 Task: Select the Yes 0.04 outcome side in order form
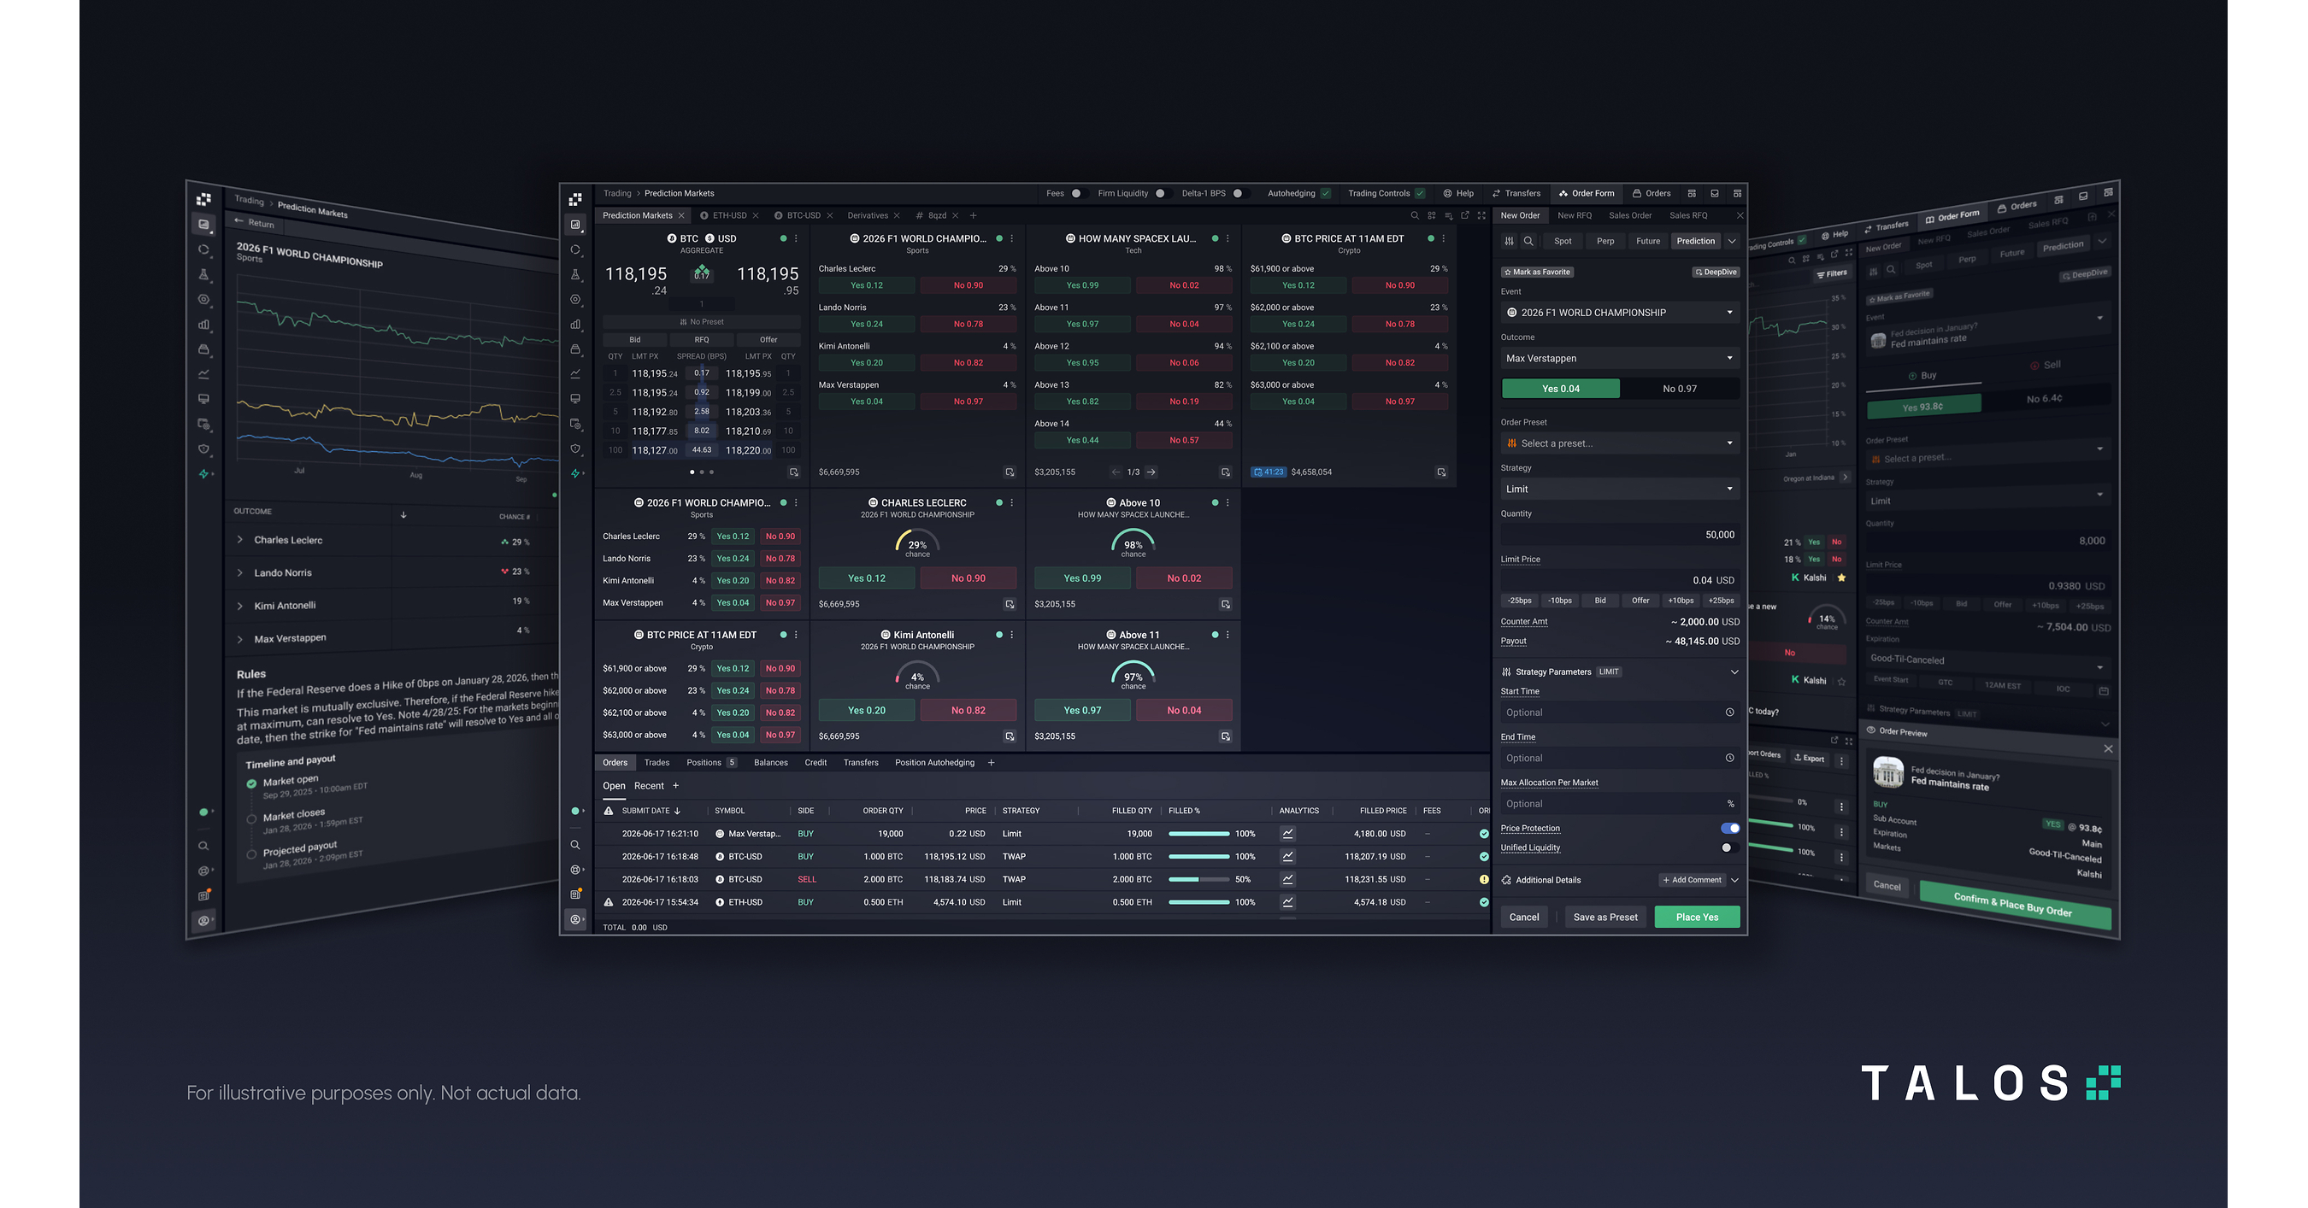(1561, 389)
